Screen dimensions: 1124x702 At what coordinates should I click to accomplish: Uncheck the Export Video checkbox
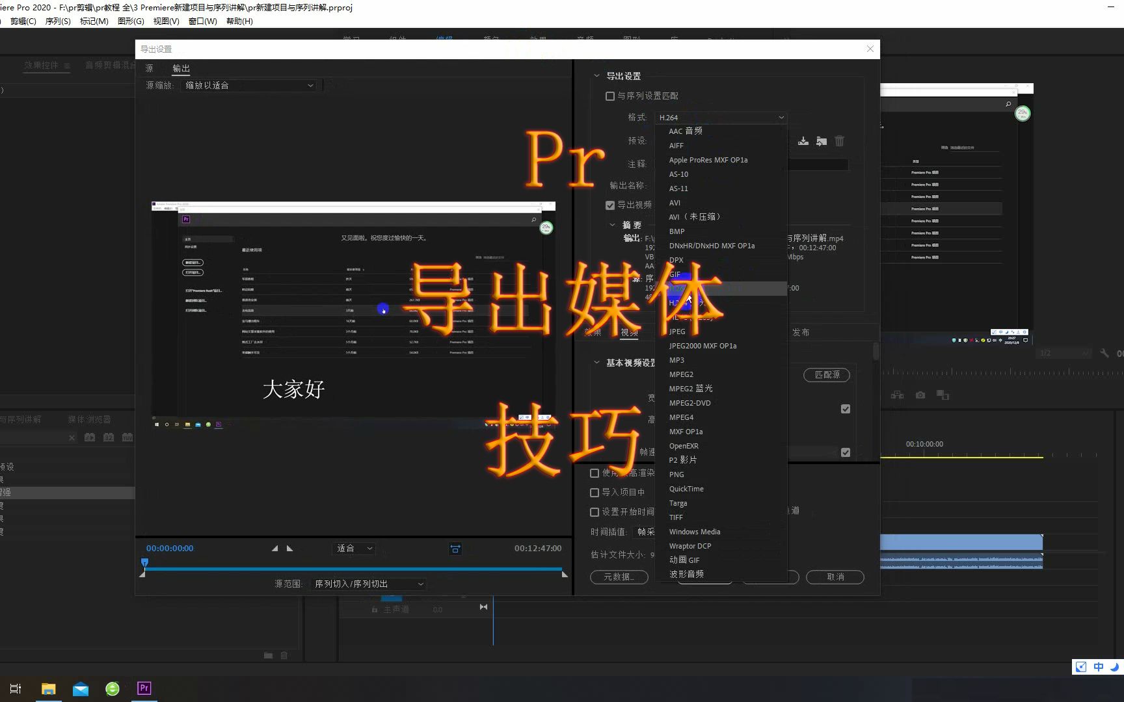click(610, 205)
